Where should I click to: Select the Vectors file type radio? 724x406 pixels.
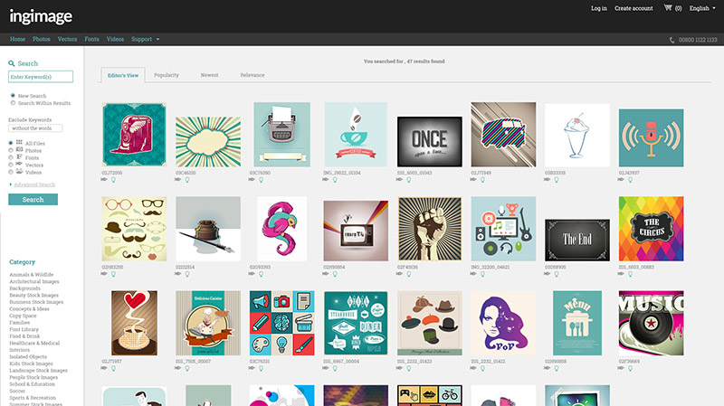click(11, 164)
